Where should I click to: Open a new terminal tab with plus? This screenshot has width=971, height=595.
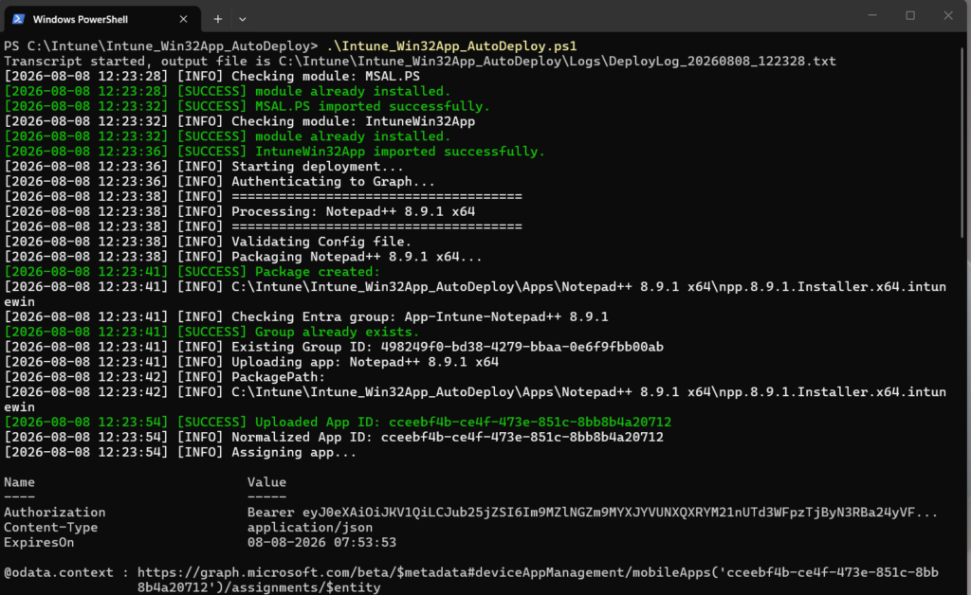click(x=217, y=19)
